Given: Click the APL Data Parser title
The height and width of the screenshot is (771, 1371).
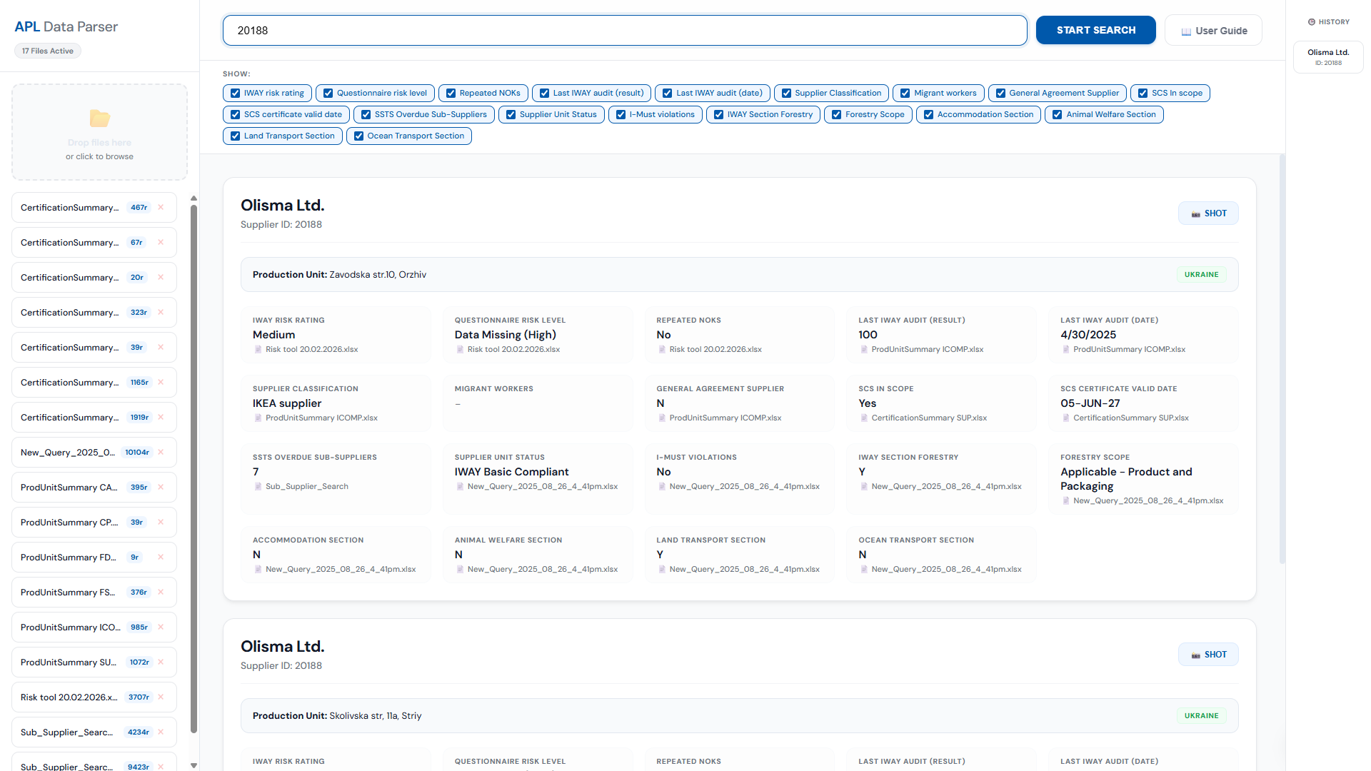Looking at the screenshot, I should click(66, 26).
